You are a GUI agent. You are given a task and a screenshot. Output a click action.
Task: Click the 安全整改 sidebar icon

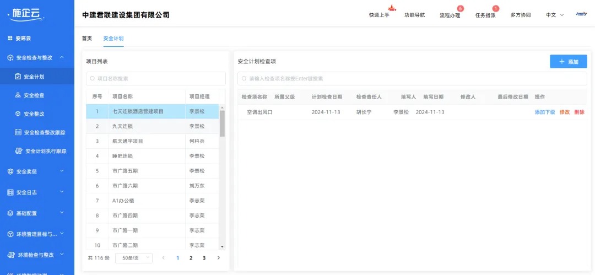coord(18,114)
